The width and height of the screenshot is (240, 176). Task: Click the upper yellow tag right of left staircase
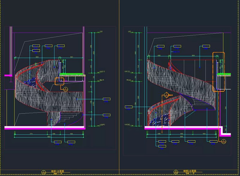click(106, 99)
